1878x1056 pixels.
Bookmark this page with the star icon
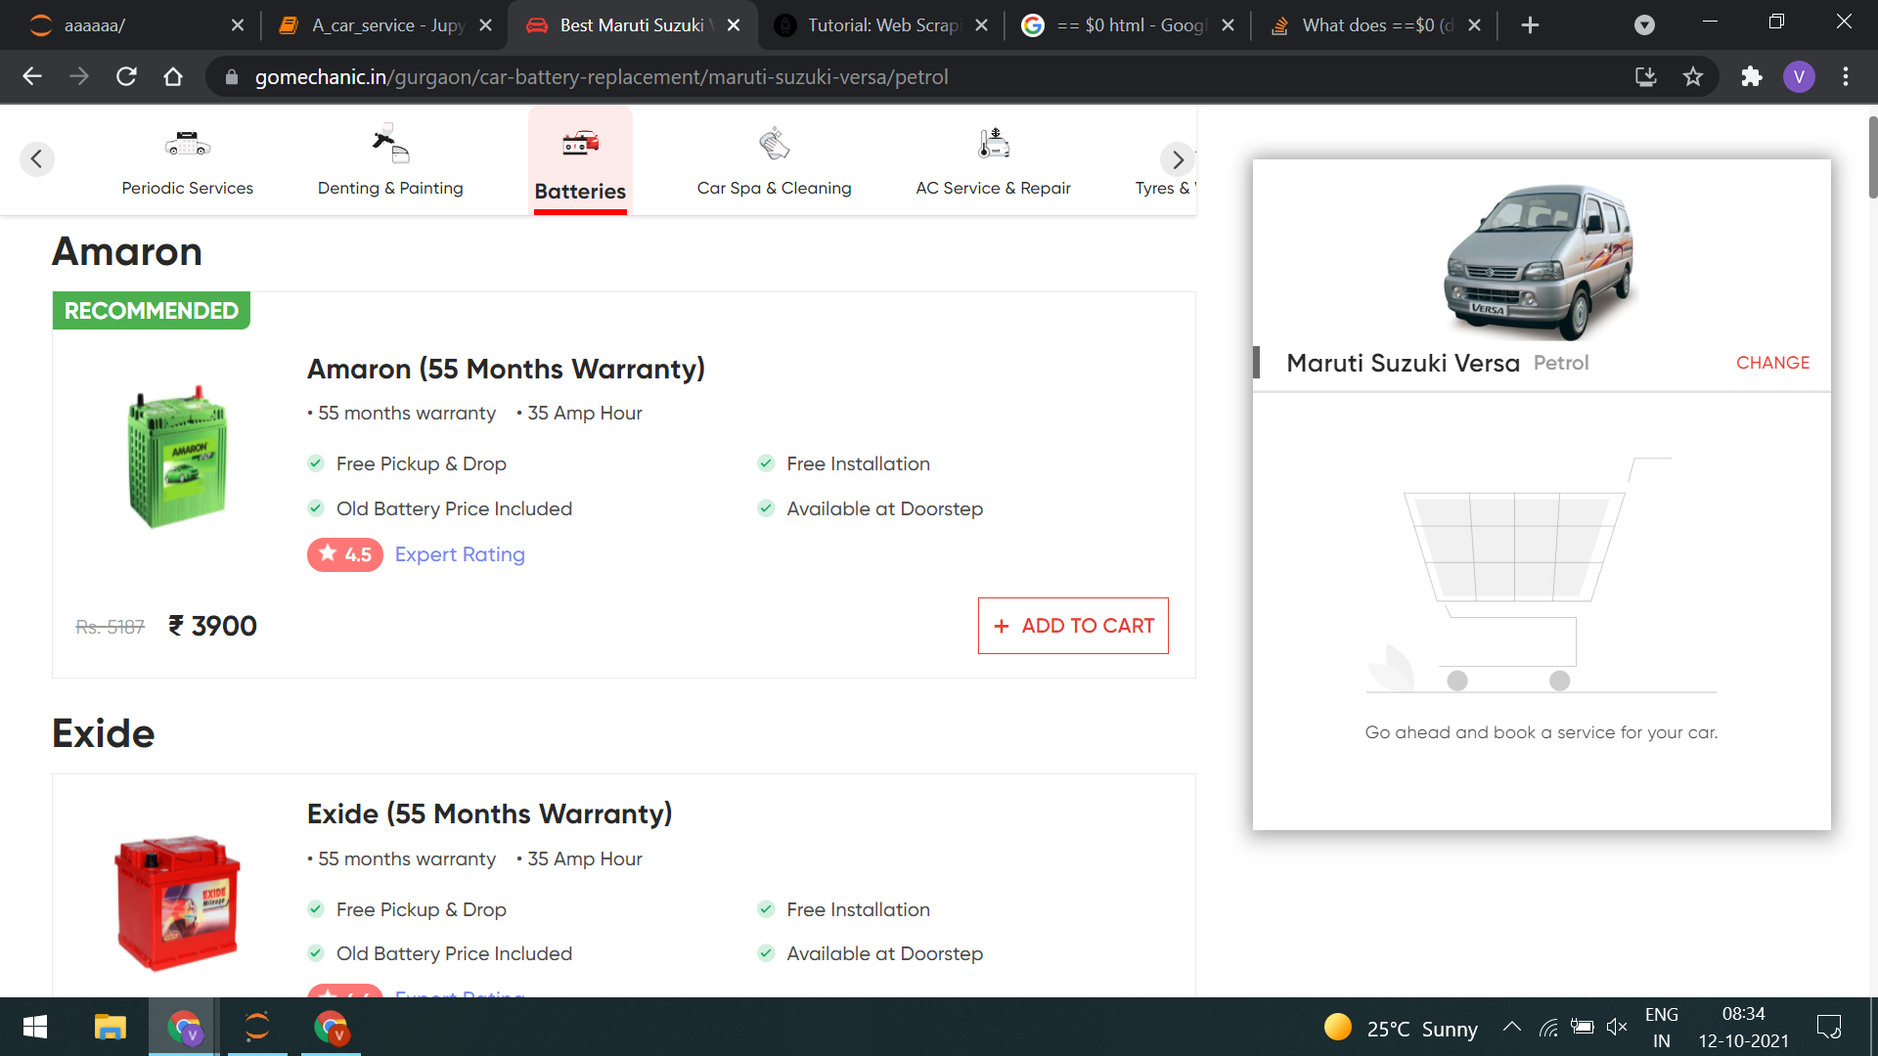coord(1693,76)
